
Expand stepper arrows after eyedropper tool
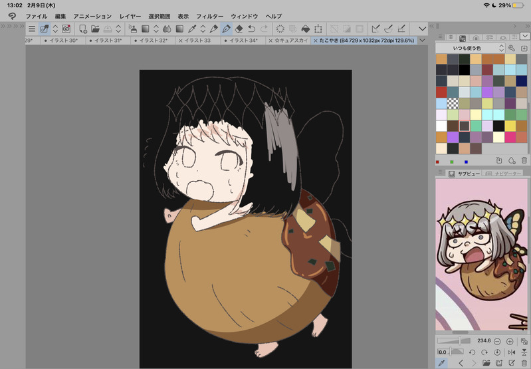203,29
